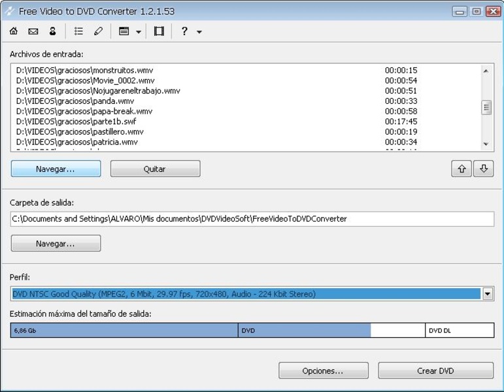
Task: Click the Quitar button
Action: click(155, 169)
